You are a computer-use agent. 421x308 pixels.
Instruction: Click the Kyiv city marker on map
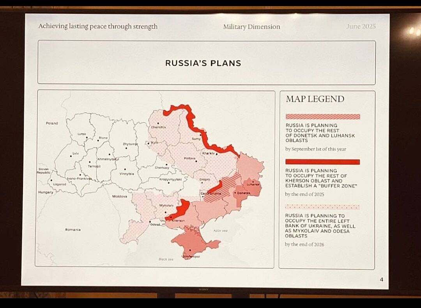149,143
